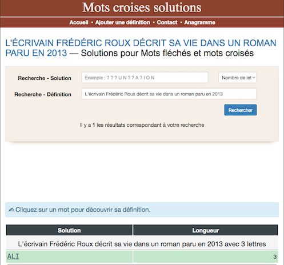This screenshot has height=265, width=284.
Task: Click the Mots croises solutions site title
Action: (x=142, y=7)
